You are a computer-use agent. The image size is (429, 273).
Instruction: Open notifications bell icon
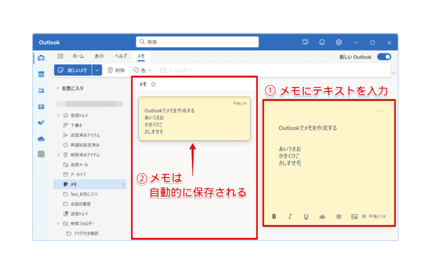coord(322,42)
